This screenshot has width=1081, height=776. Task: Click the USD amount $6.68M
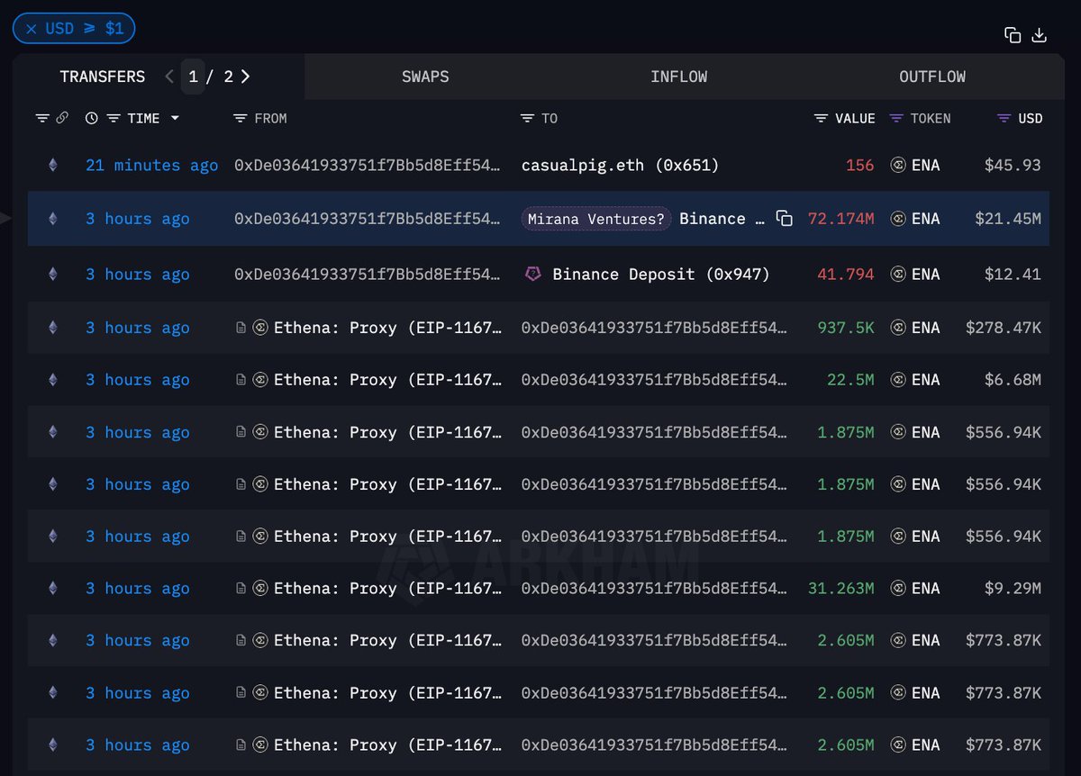(x=1013, y=380)
